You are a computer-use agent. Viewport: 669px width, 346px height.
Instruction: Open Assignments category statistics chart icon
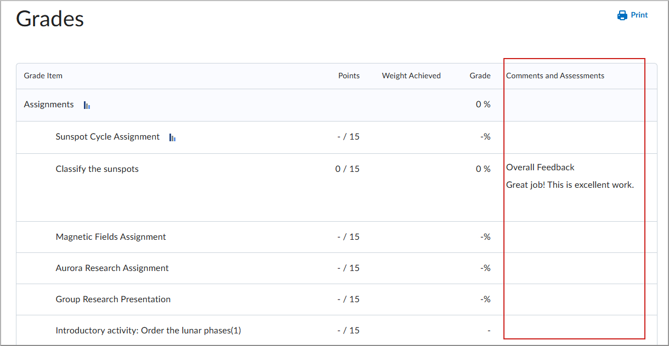tap(87, 105)
